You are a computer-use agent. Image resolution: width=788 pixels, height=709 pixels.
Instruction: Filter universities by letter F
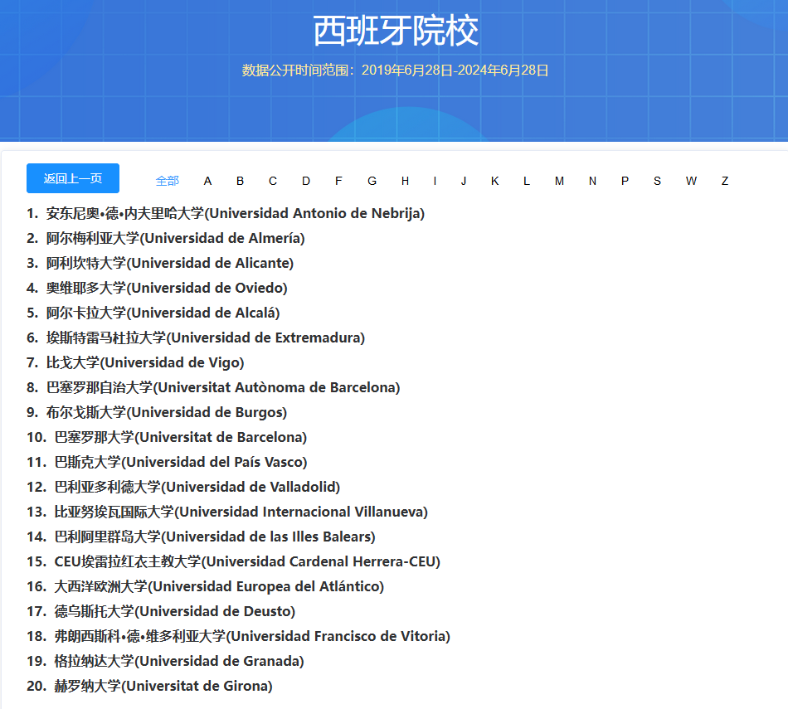coord(338,181)
